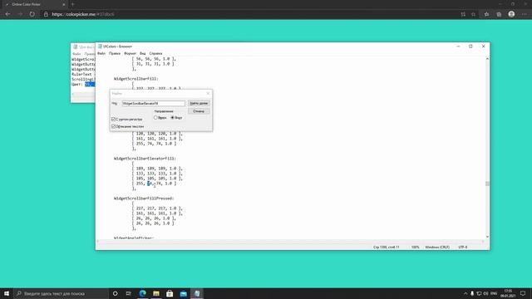
Task: Open the browser profile avatar
Action: coord(511,14)
